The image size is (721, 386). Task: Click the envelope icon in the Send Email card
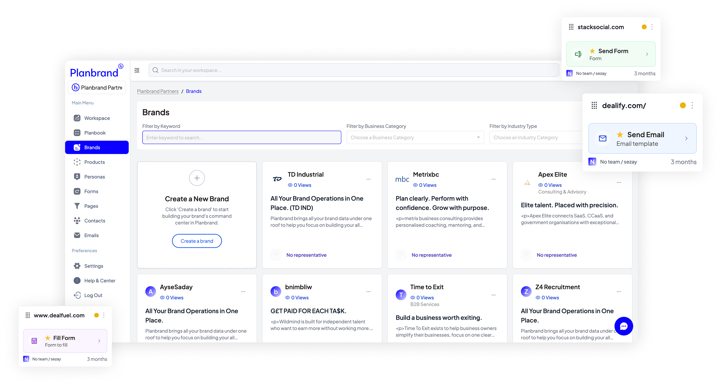coord(603,139)
